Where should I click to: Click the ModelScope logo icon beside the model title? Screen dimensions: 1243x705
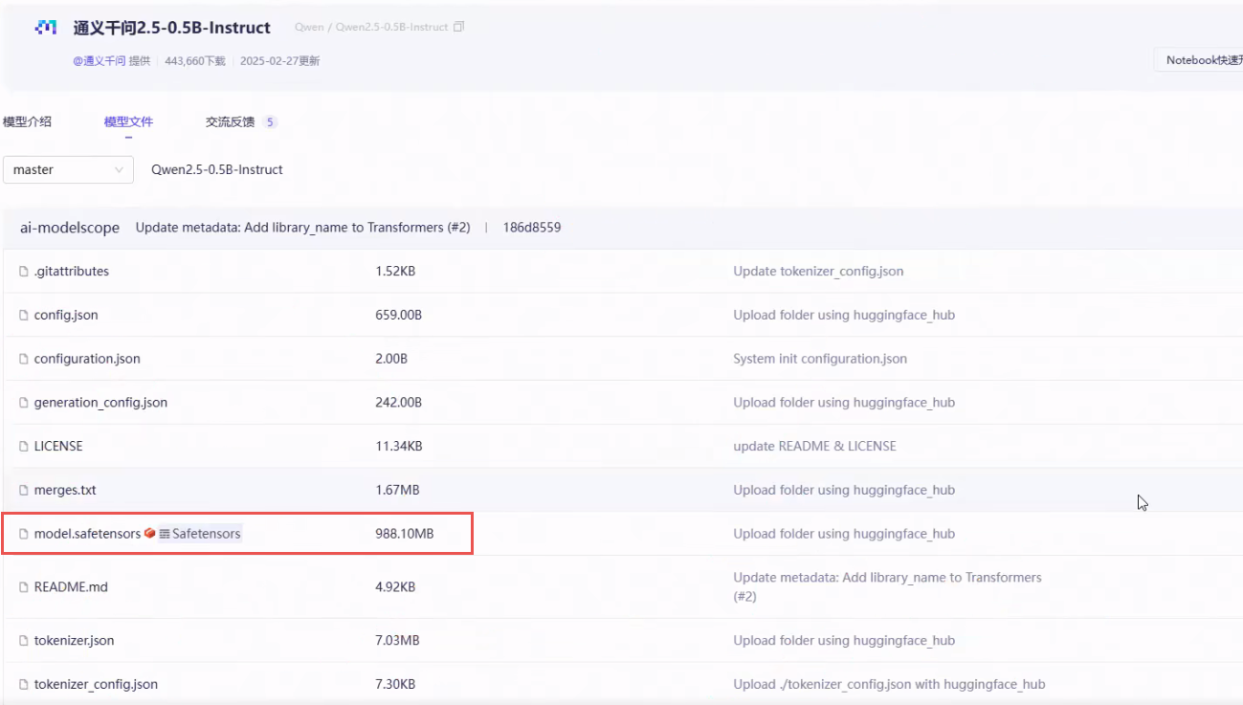coord(45,28)
